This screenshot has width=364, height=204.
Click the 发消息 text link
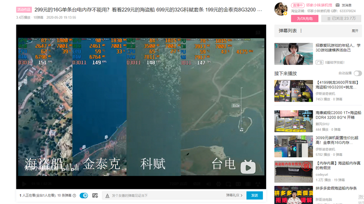[x=347, y=5]
